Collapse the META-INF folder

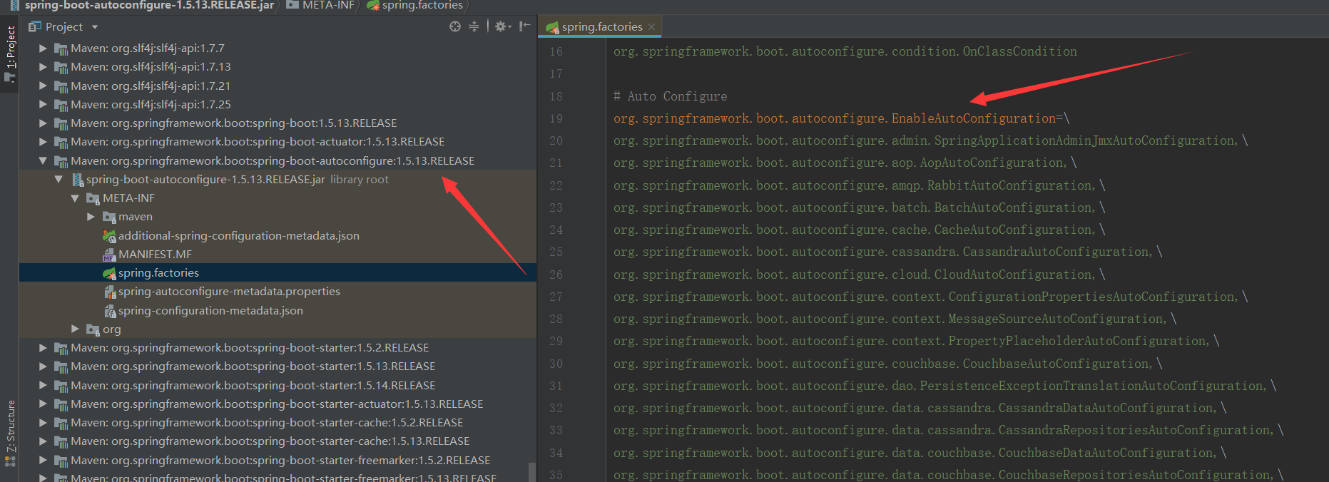tap(75, 198)
